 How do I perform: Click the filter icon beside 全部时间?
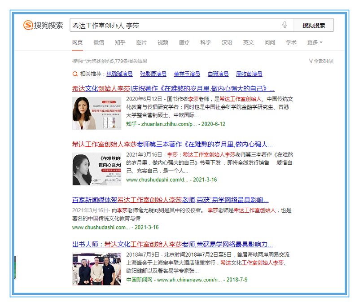point(311,61)
